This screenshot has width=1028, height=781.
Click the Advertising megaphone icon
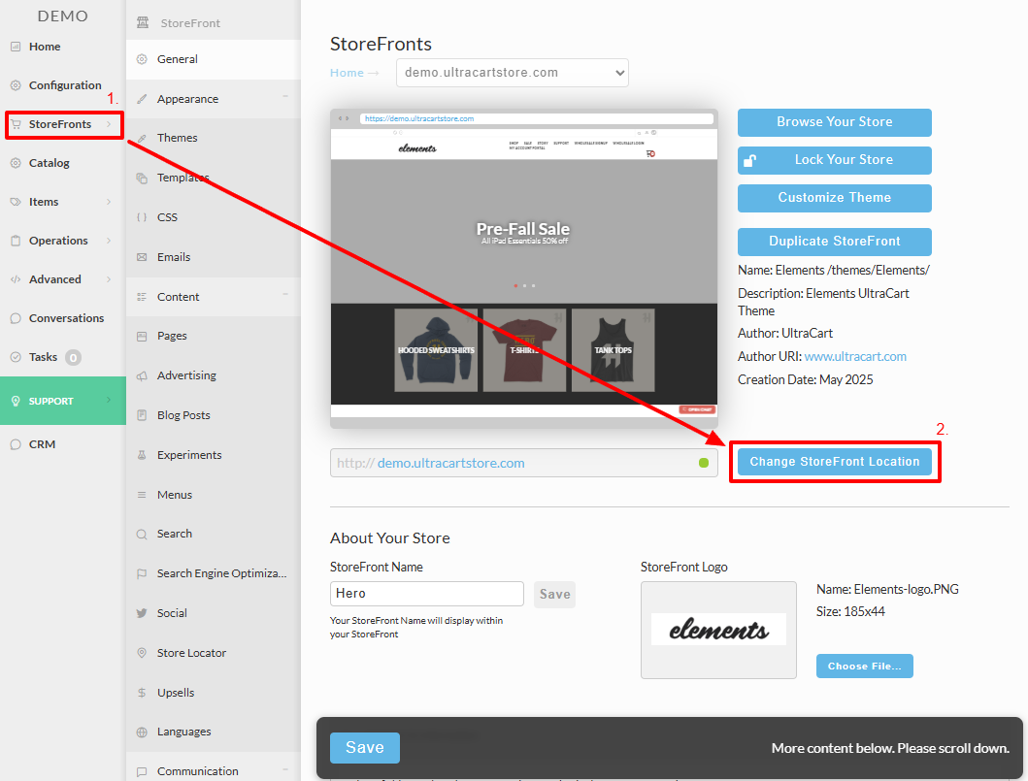click(x=142, y=375)
